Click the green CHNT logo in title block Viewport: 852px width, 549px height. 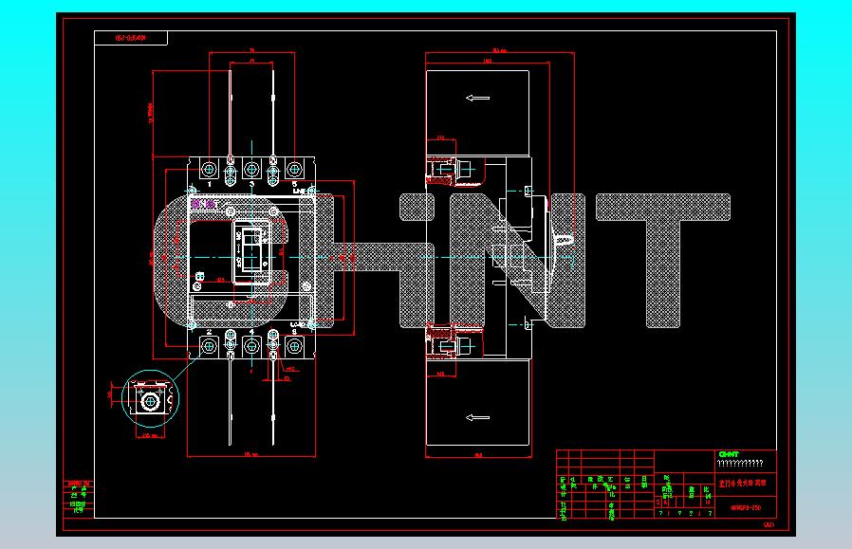click(729, 454)
